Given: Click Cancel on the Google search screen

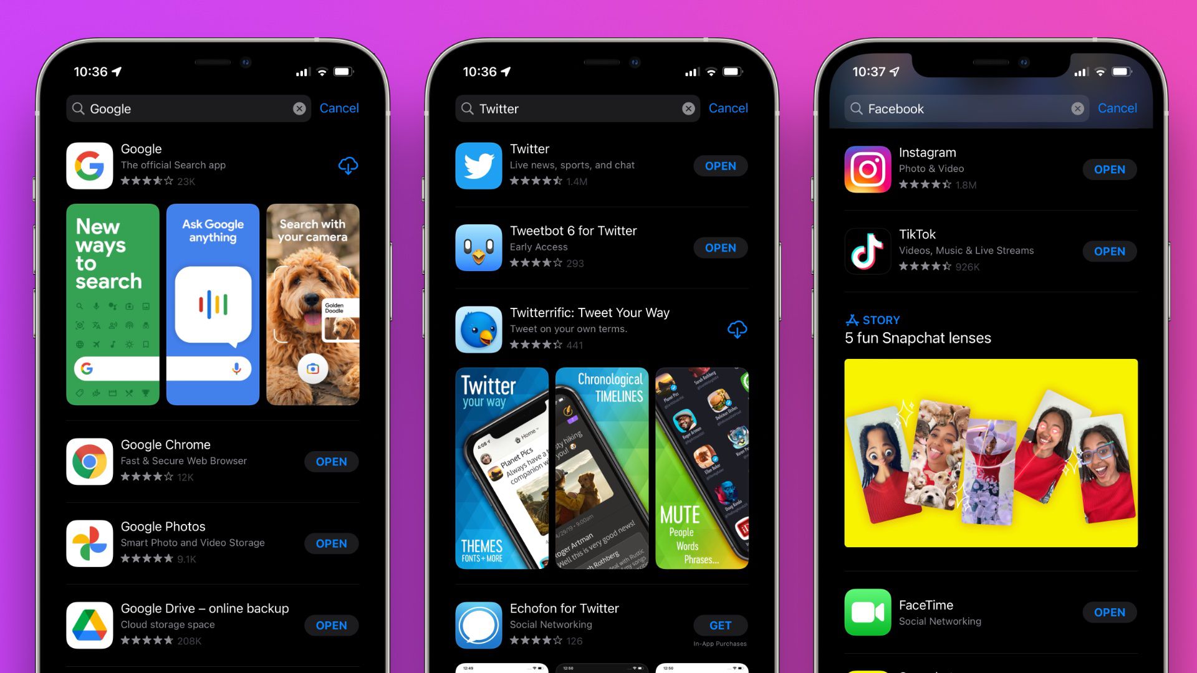Looking at the screenshot, I should pos(339,108).
